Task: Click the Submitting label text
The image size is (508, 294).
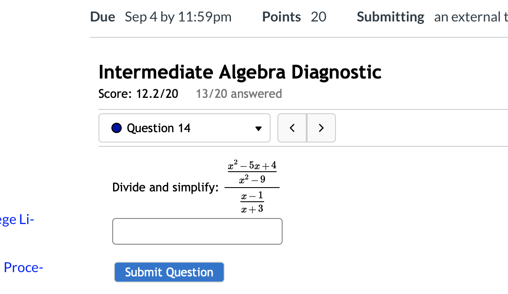Action: coord(390,17)
